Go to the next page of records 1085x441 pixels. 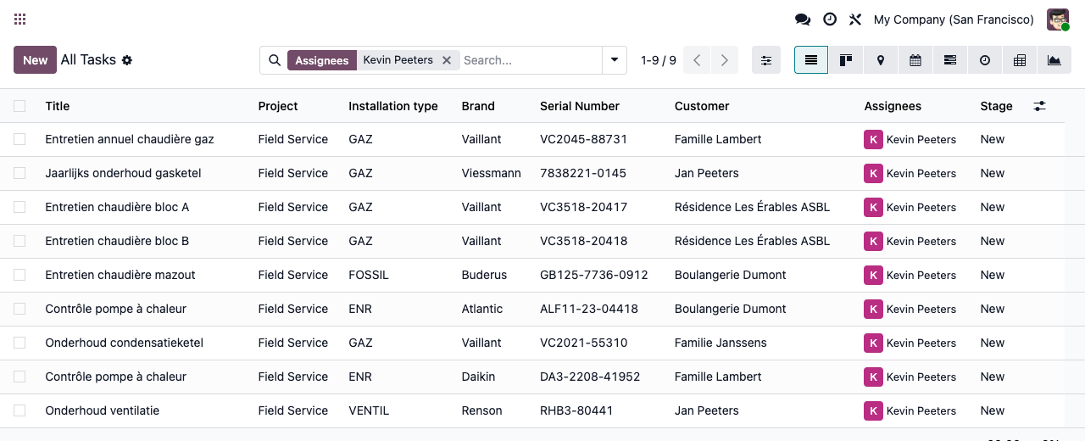[x=724, y=60]
